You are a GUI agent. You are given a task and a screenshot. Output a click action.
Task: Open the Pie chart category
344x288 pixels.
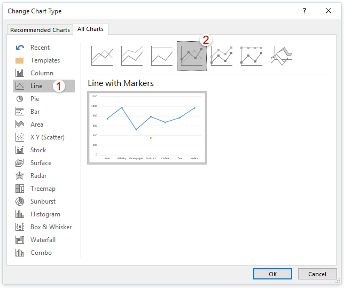(35, 99)
